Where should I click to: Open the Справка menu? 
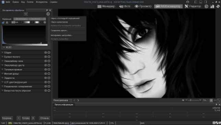click(54, 2)
